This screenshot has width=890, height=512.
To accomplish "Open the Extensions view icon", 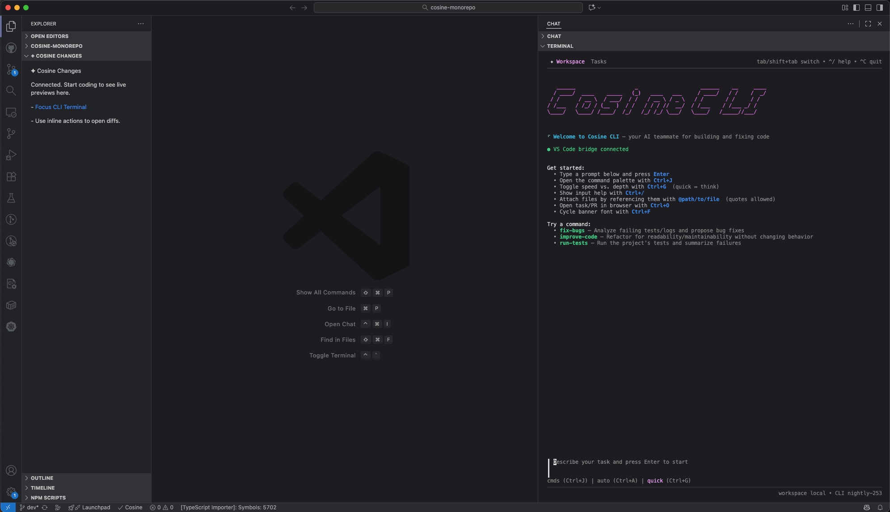I will click(x=11, y=176).
